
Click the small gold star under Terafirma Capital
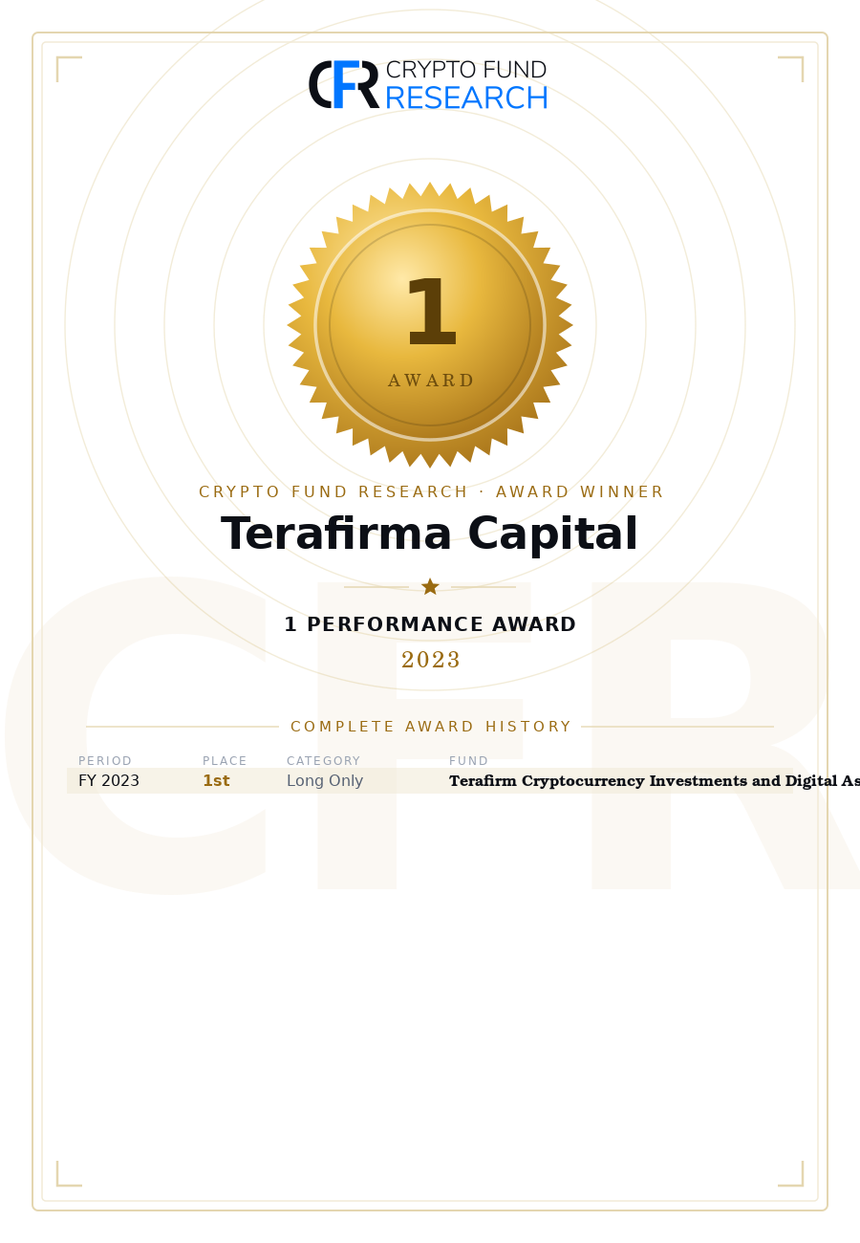click(430, 586)
